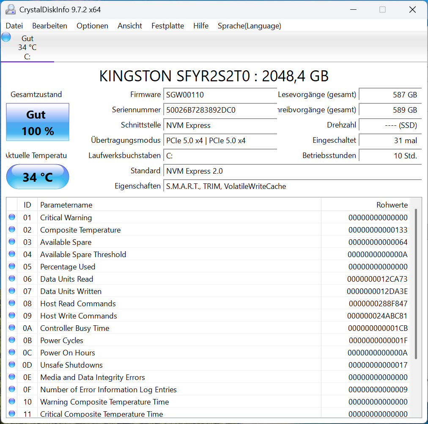This screenshot has width=428, height=424.
Task: Click the status orb for Controller Busy Time
Action: coord(12,327)
